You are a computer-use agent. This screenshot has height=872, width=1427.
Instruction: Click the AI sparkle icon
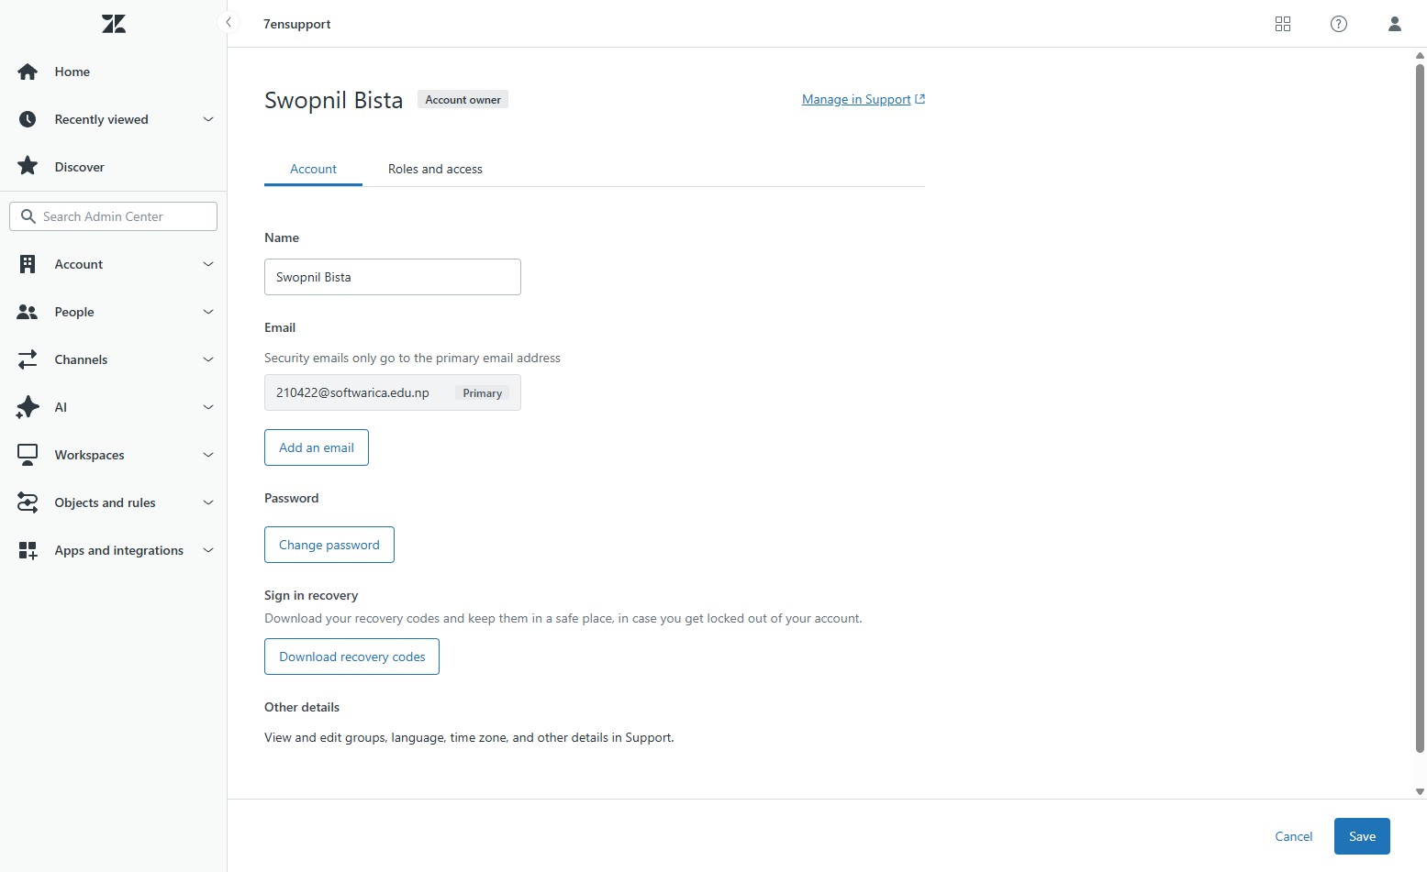(28, 407)
